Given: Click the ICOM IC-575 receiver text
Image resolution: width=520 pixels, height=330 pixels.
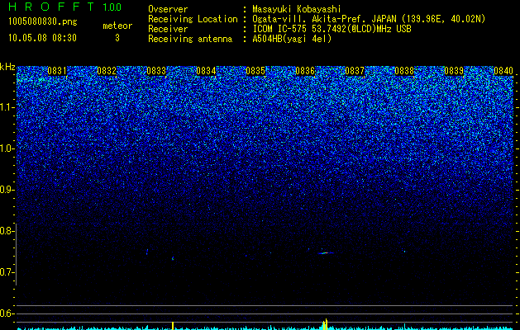Looking at the screenshot, I should point(332,29).
